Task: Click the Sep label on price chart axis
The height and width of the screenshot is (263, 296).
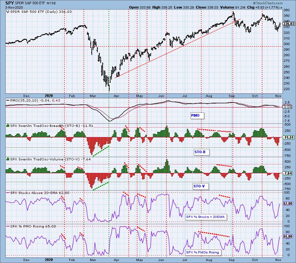Action: click(232, 96)
